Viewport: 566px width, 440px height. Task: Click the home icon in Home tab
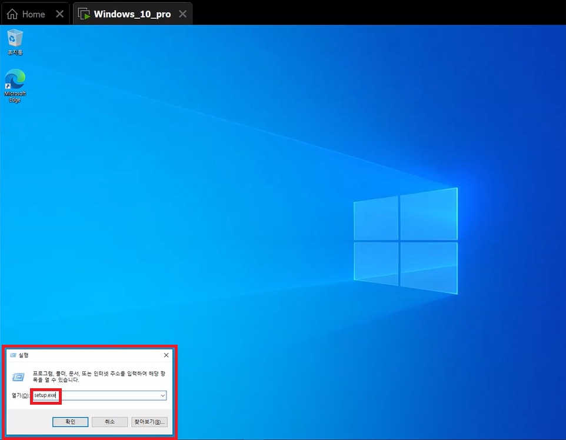[12, 14]
